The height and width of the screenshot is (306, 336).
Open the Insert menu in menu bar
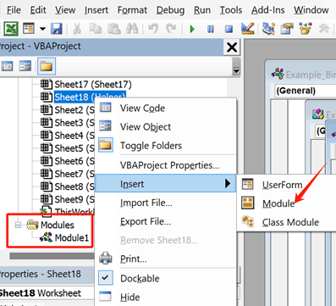coord(96,10)
